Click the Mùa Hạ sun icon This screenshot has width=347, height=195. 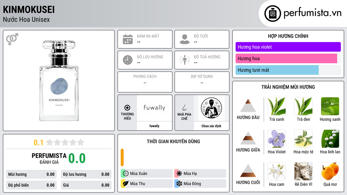[x=179, y=174]
